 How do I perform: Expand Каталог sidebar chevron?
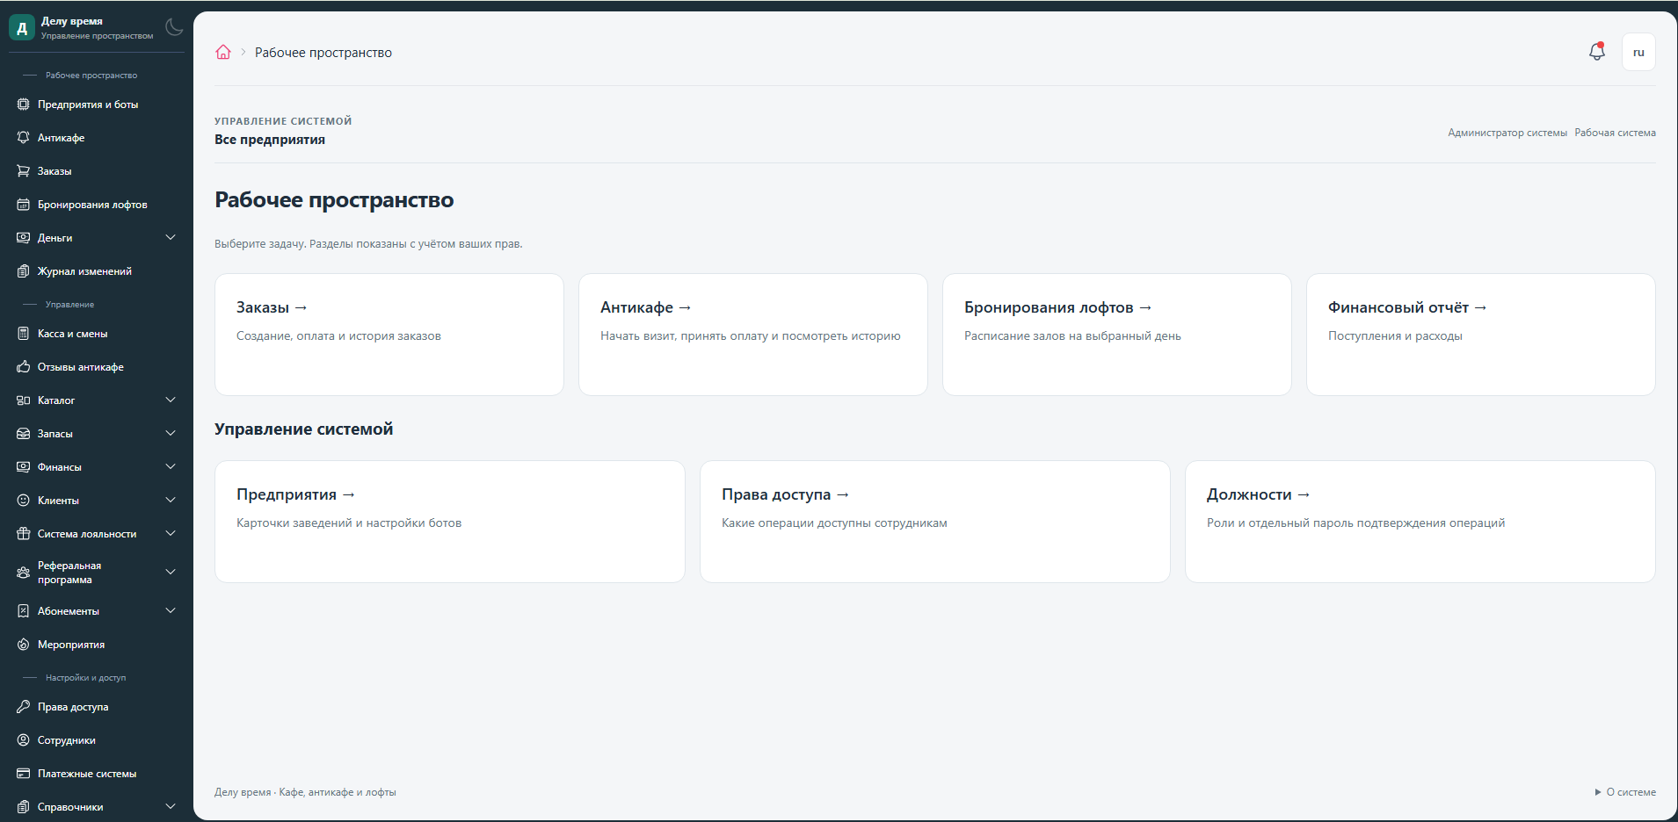(x=171, y=400)
